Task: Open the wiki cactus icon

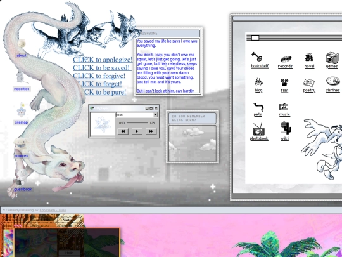Action: [x=286, y=128]
